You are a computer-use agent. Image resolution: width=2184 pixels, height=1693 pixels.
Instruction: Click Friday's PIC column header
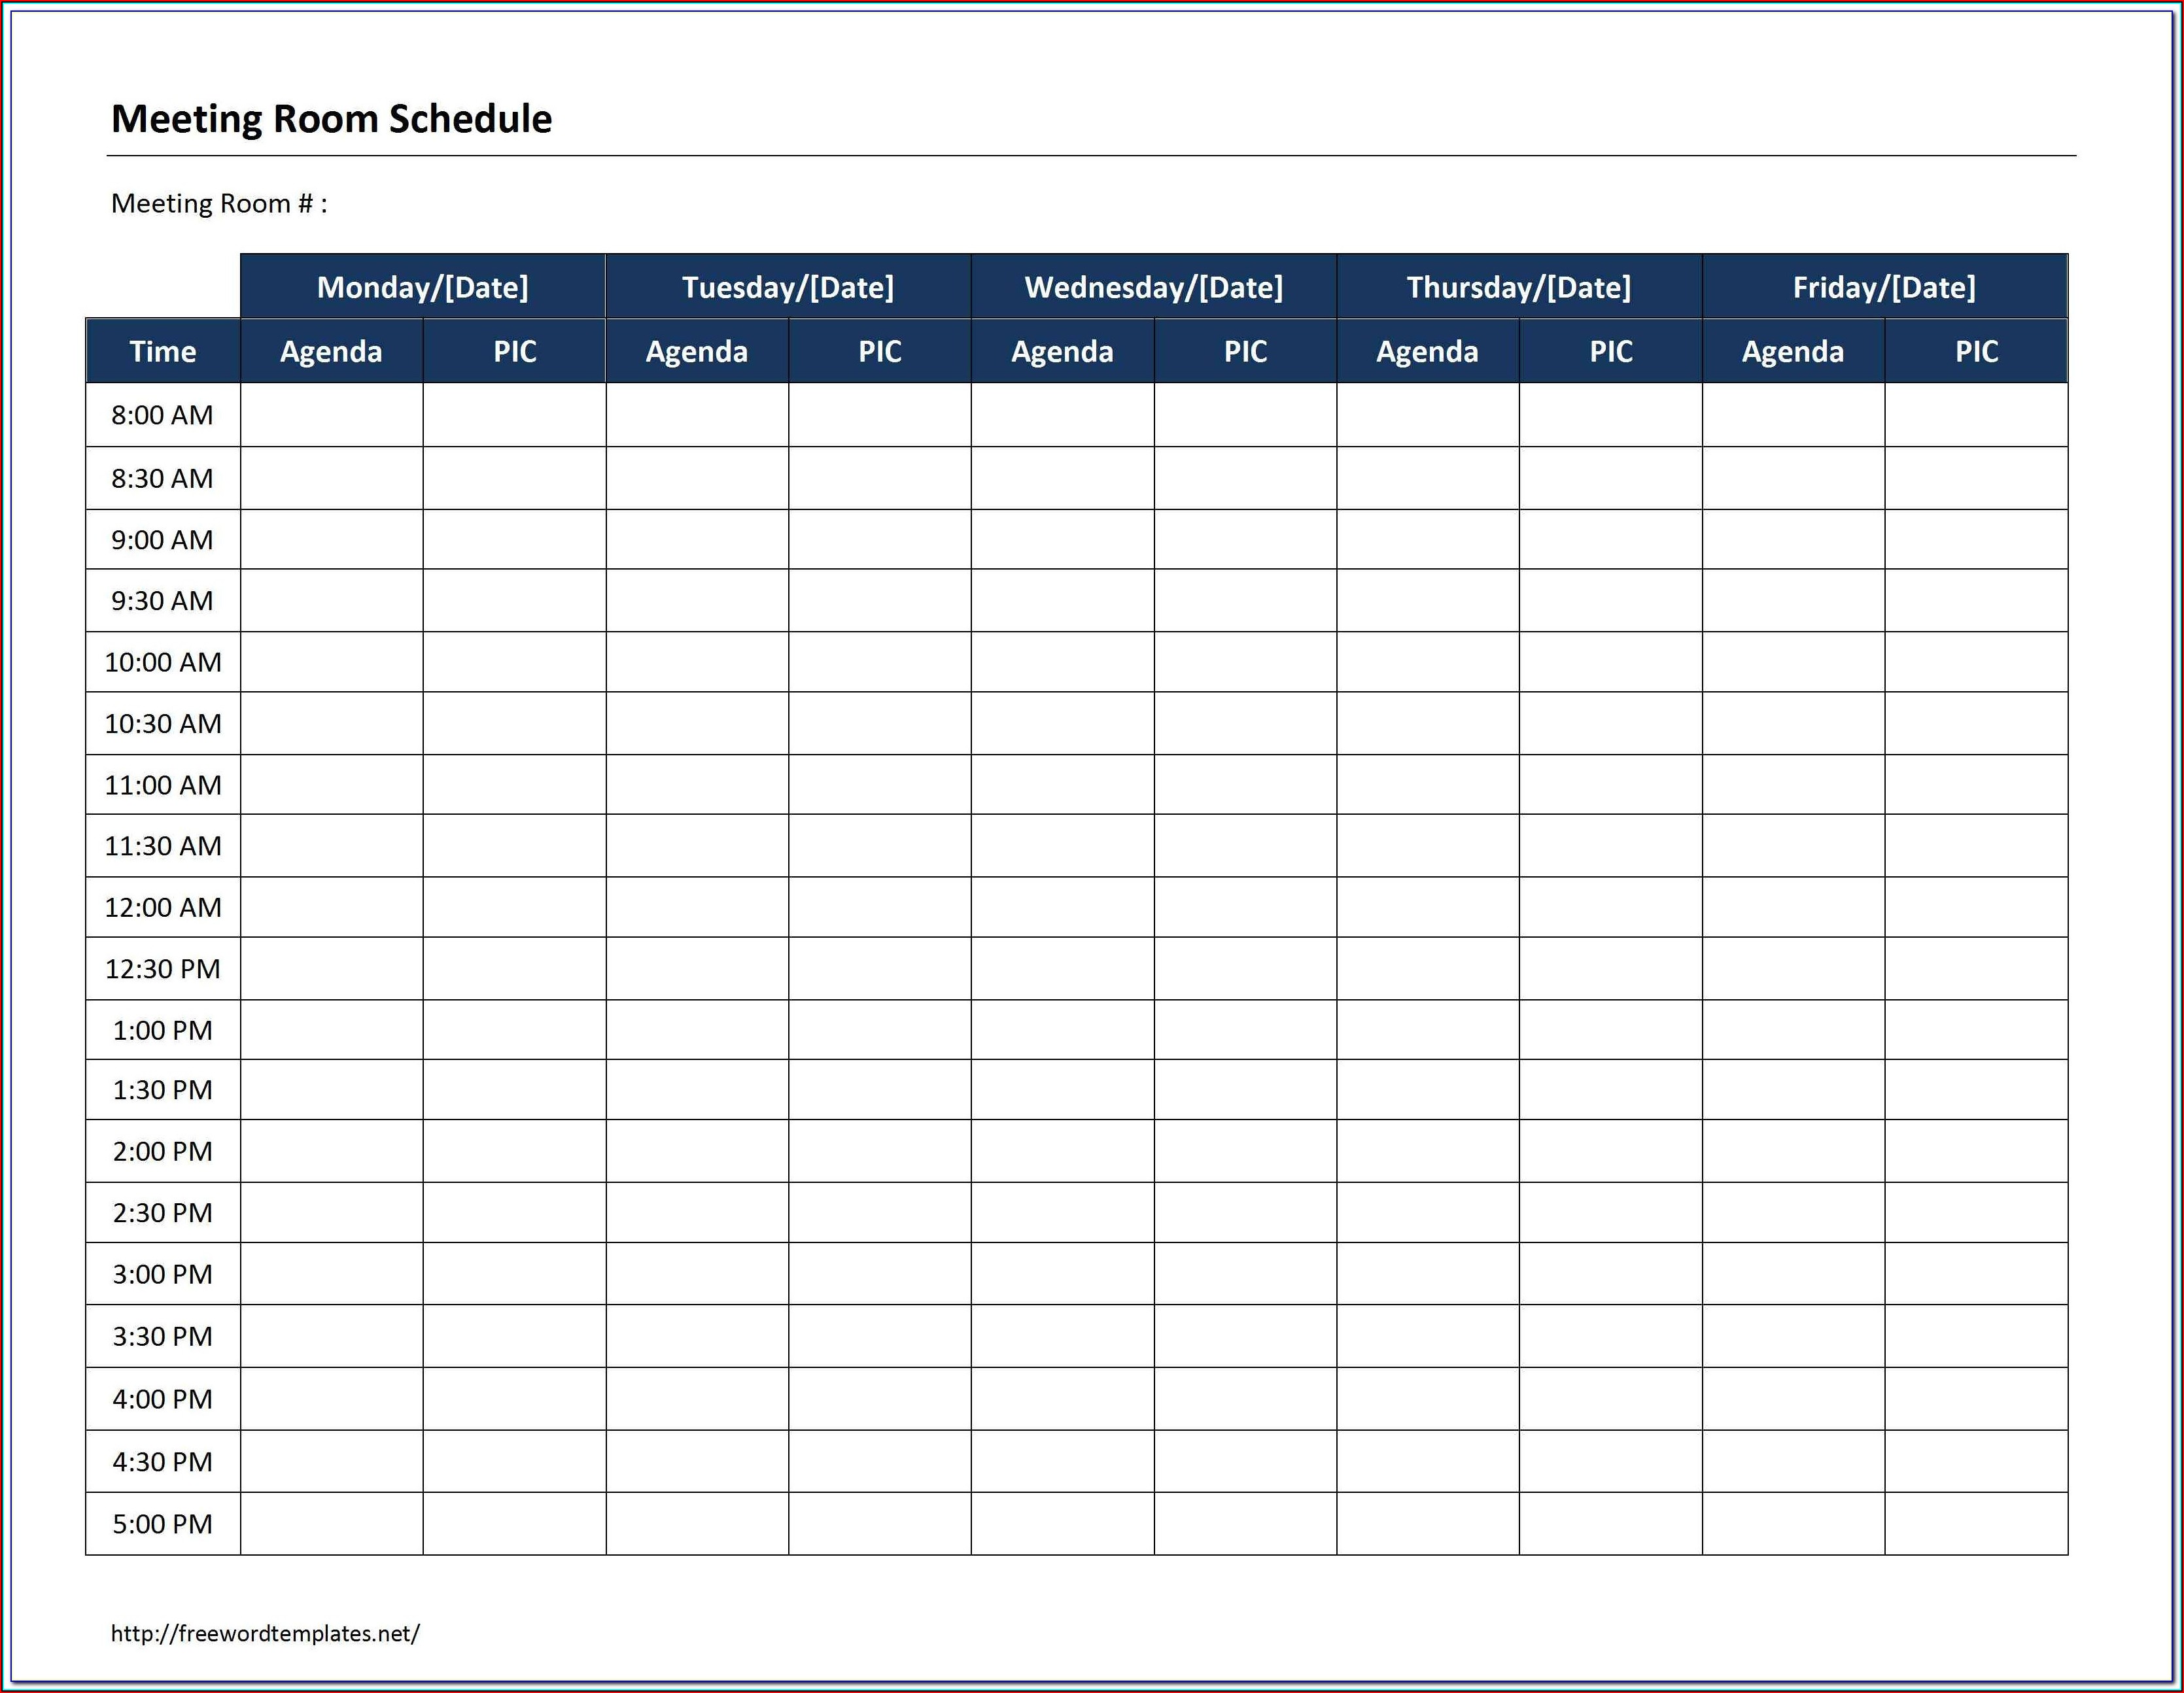(1976, 351)
